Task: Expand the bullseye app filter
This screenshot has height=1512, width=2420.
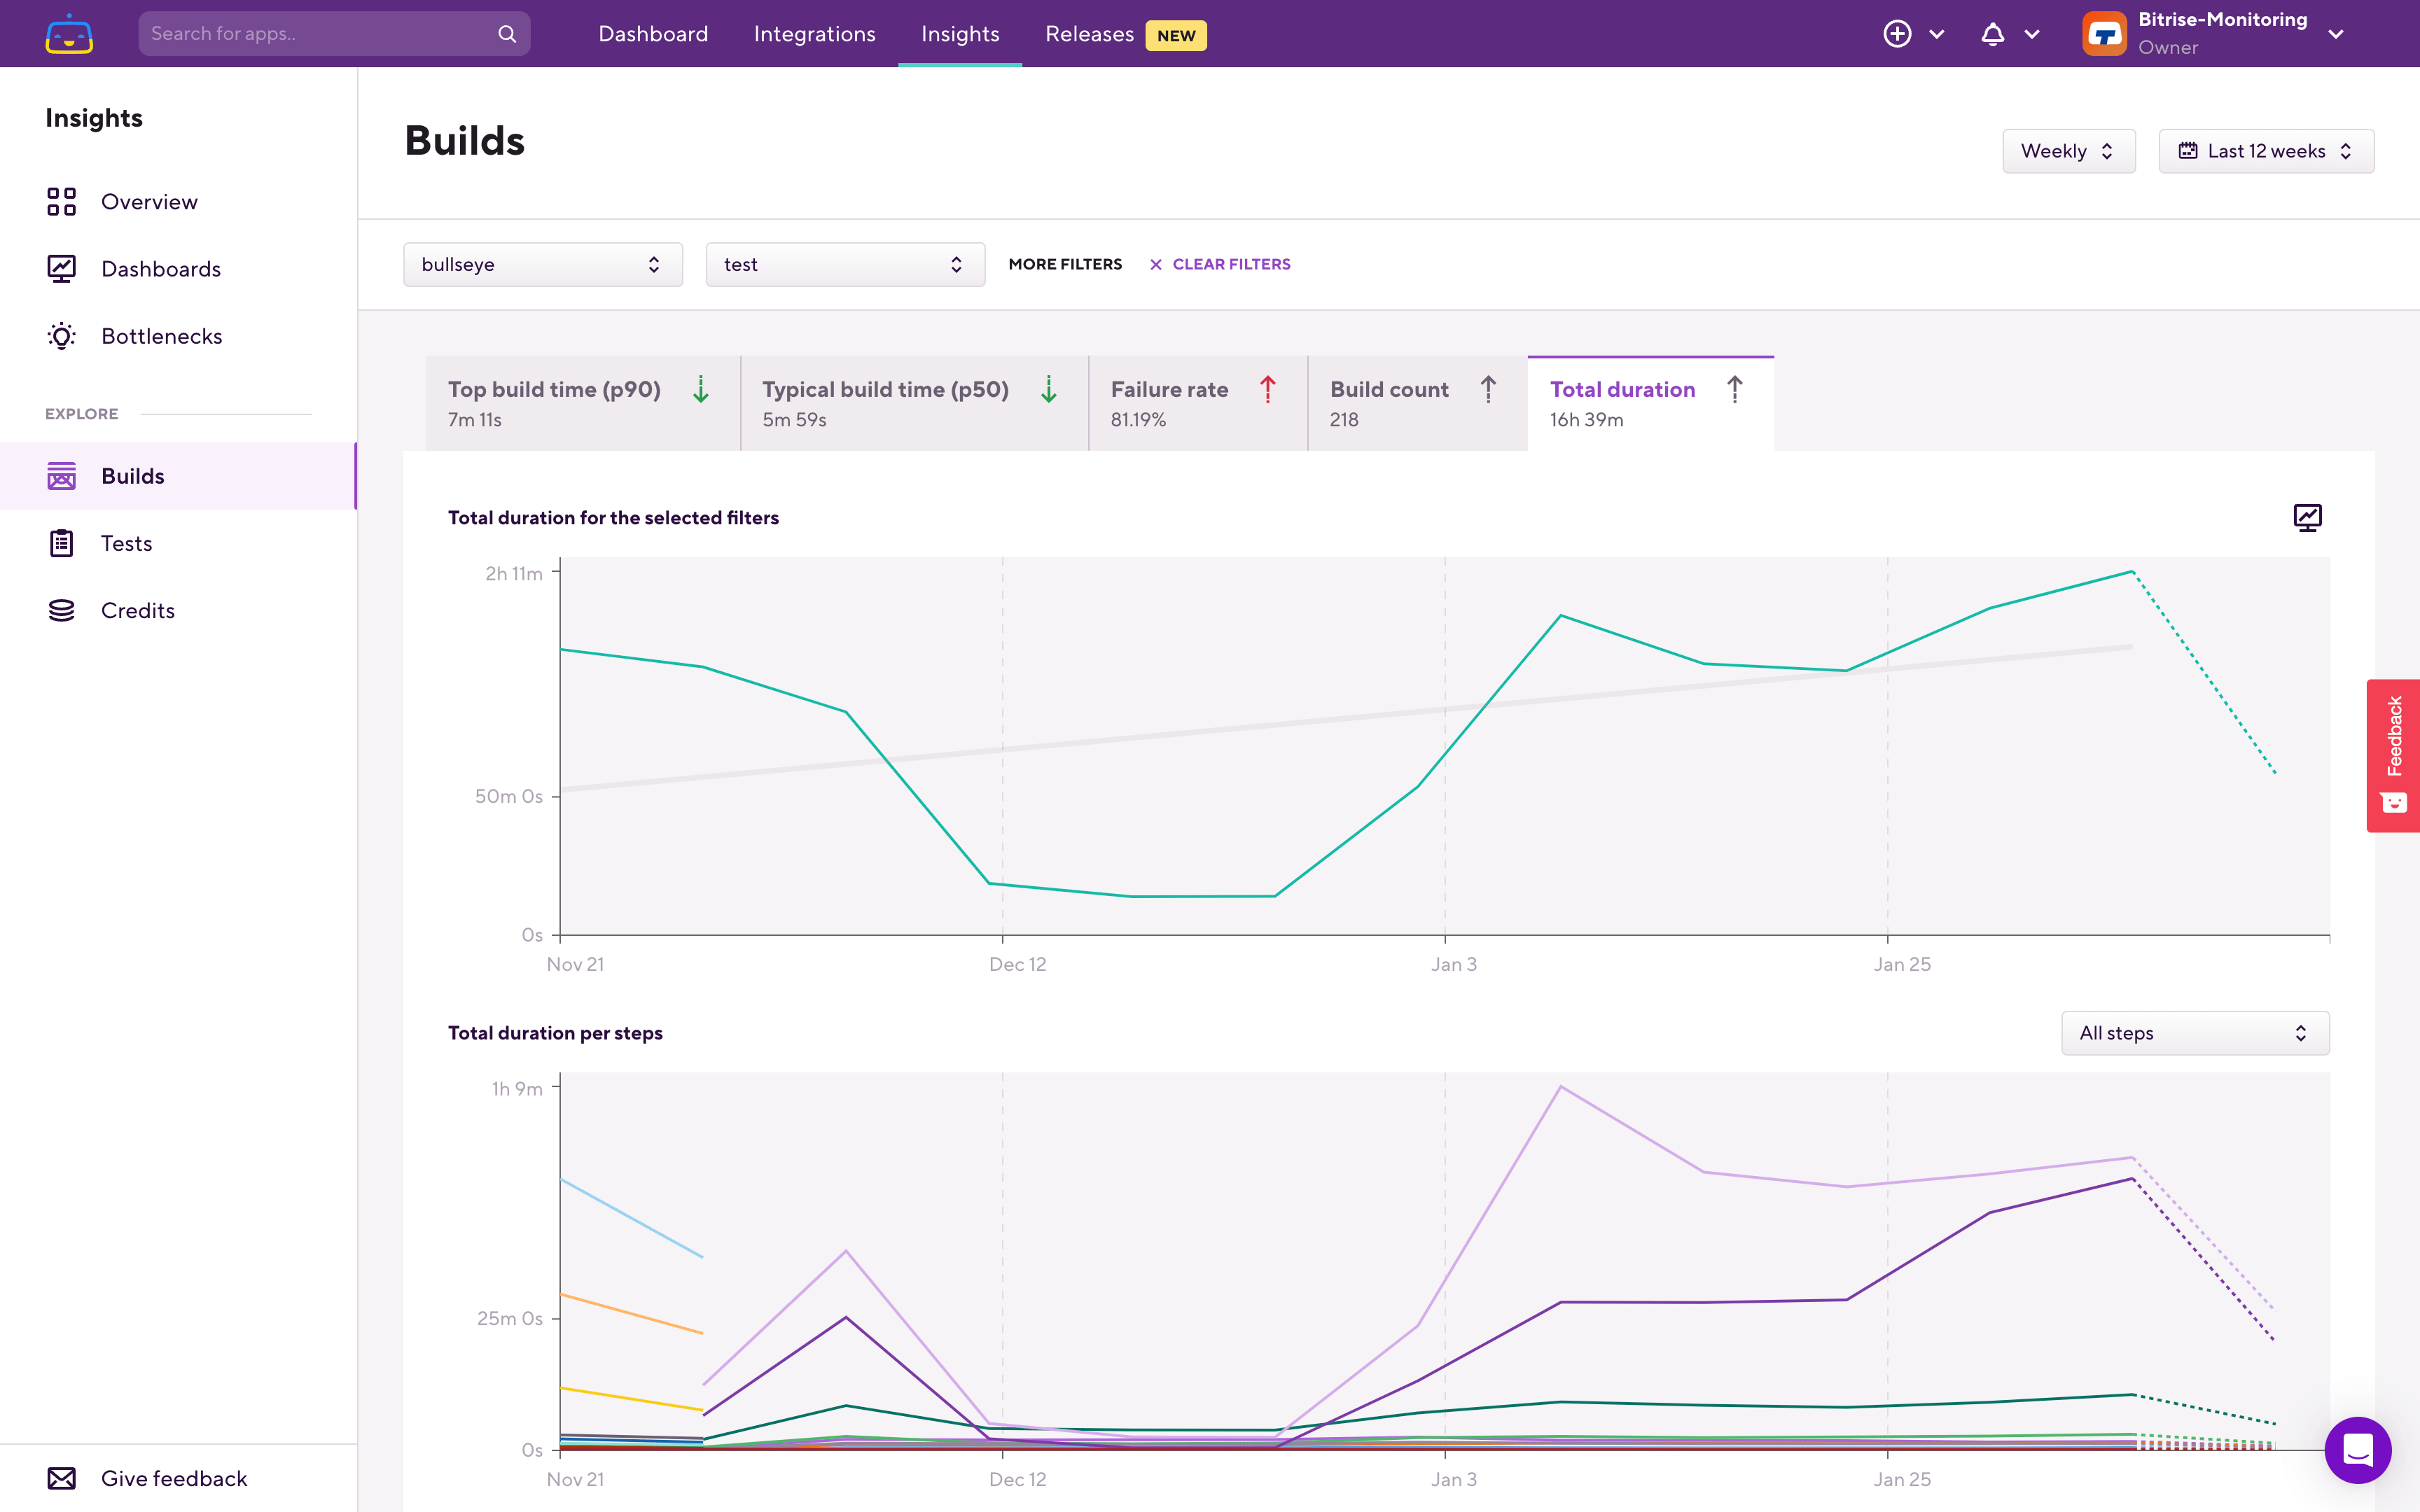Action: pyautogui.click(x=542, y=264)
